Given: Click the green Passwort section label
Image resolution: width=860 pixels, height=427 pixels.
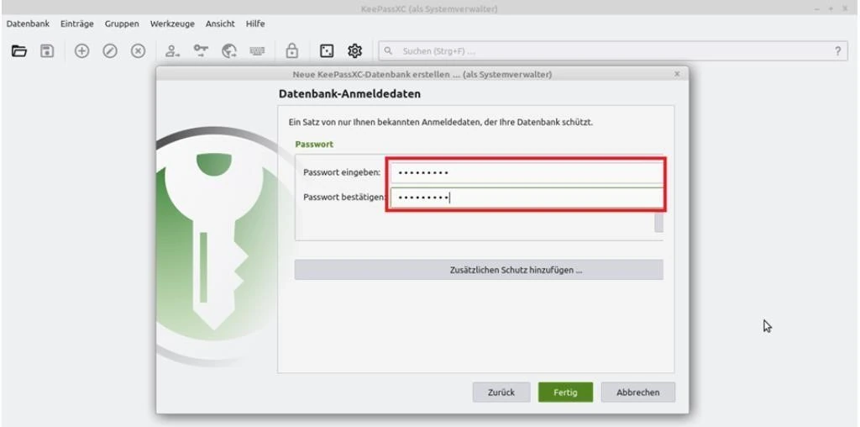Looking at the screenshot, I should pos(314,145).
